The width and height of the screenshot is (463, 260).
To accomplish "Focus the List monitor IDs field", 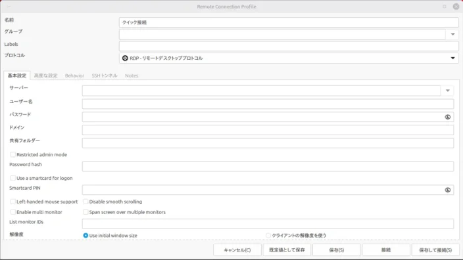I will [268, 224].
